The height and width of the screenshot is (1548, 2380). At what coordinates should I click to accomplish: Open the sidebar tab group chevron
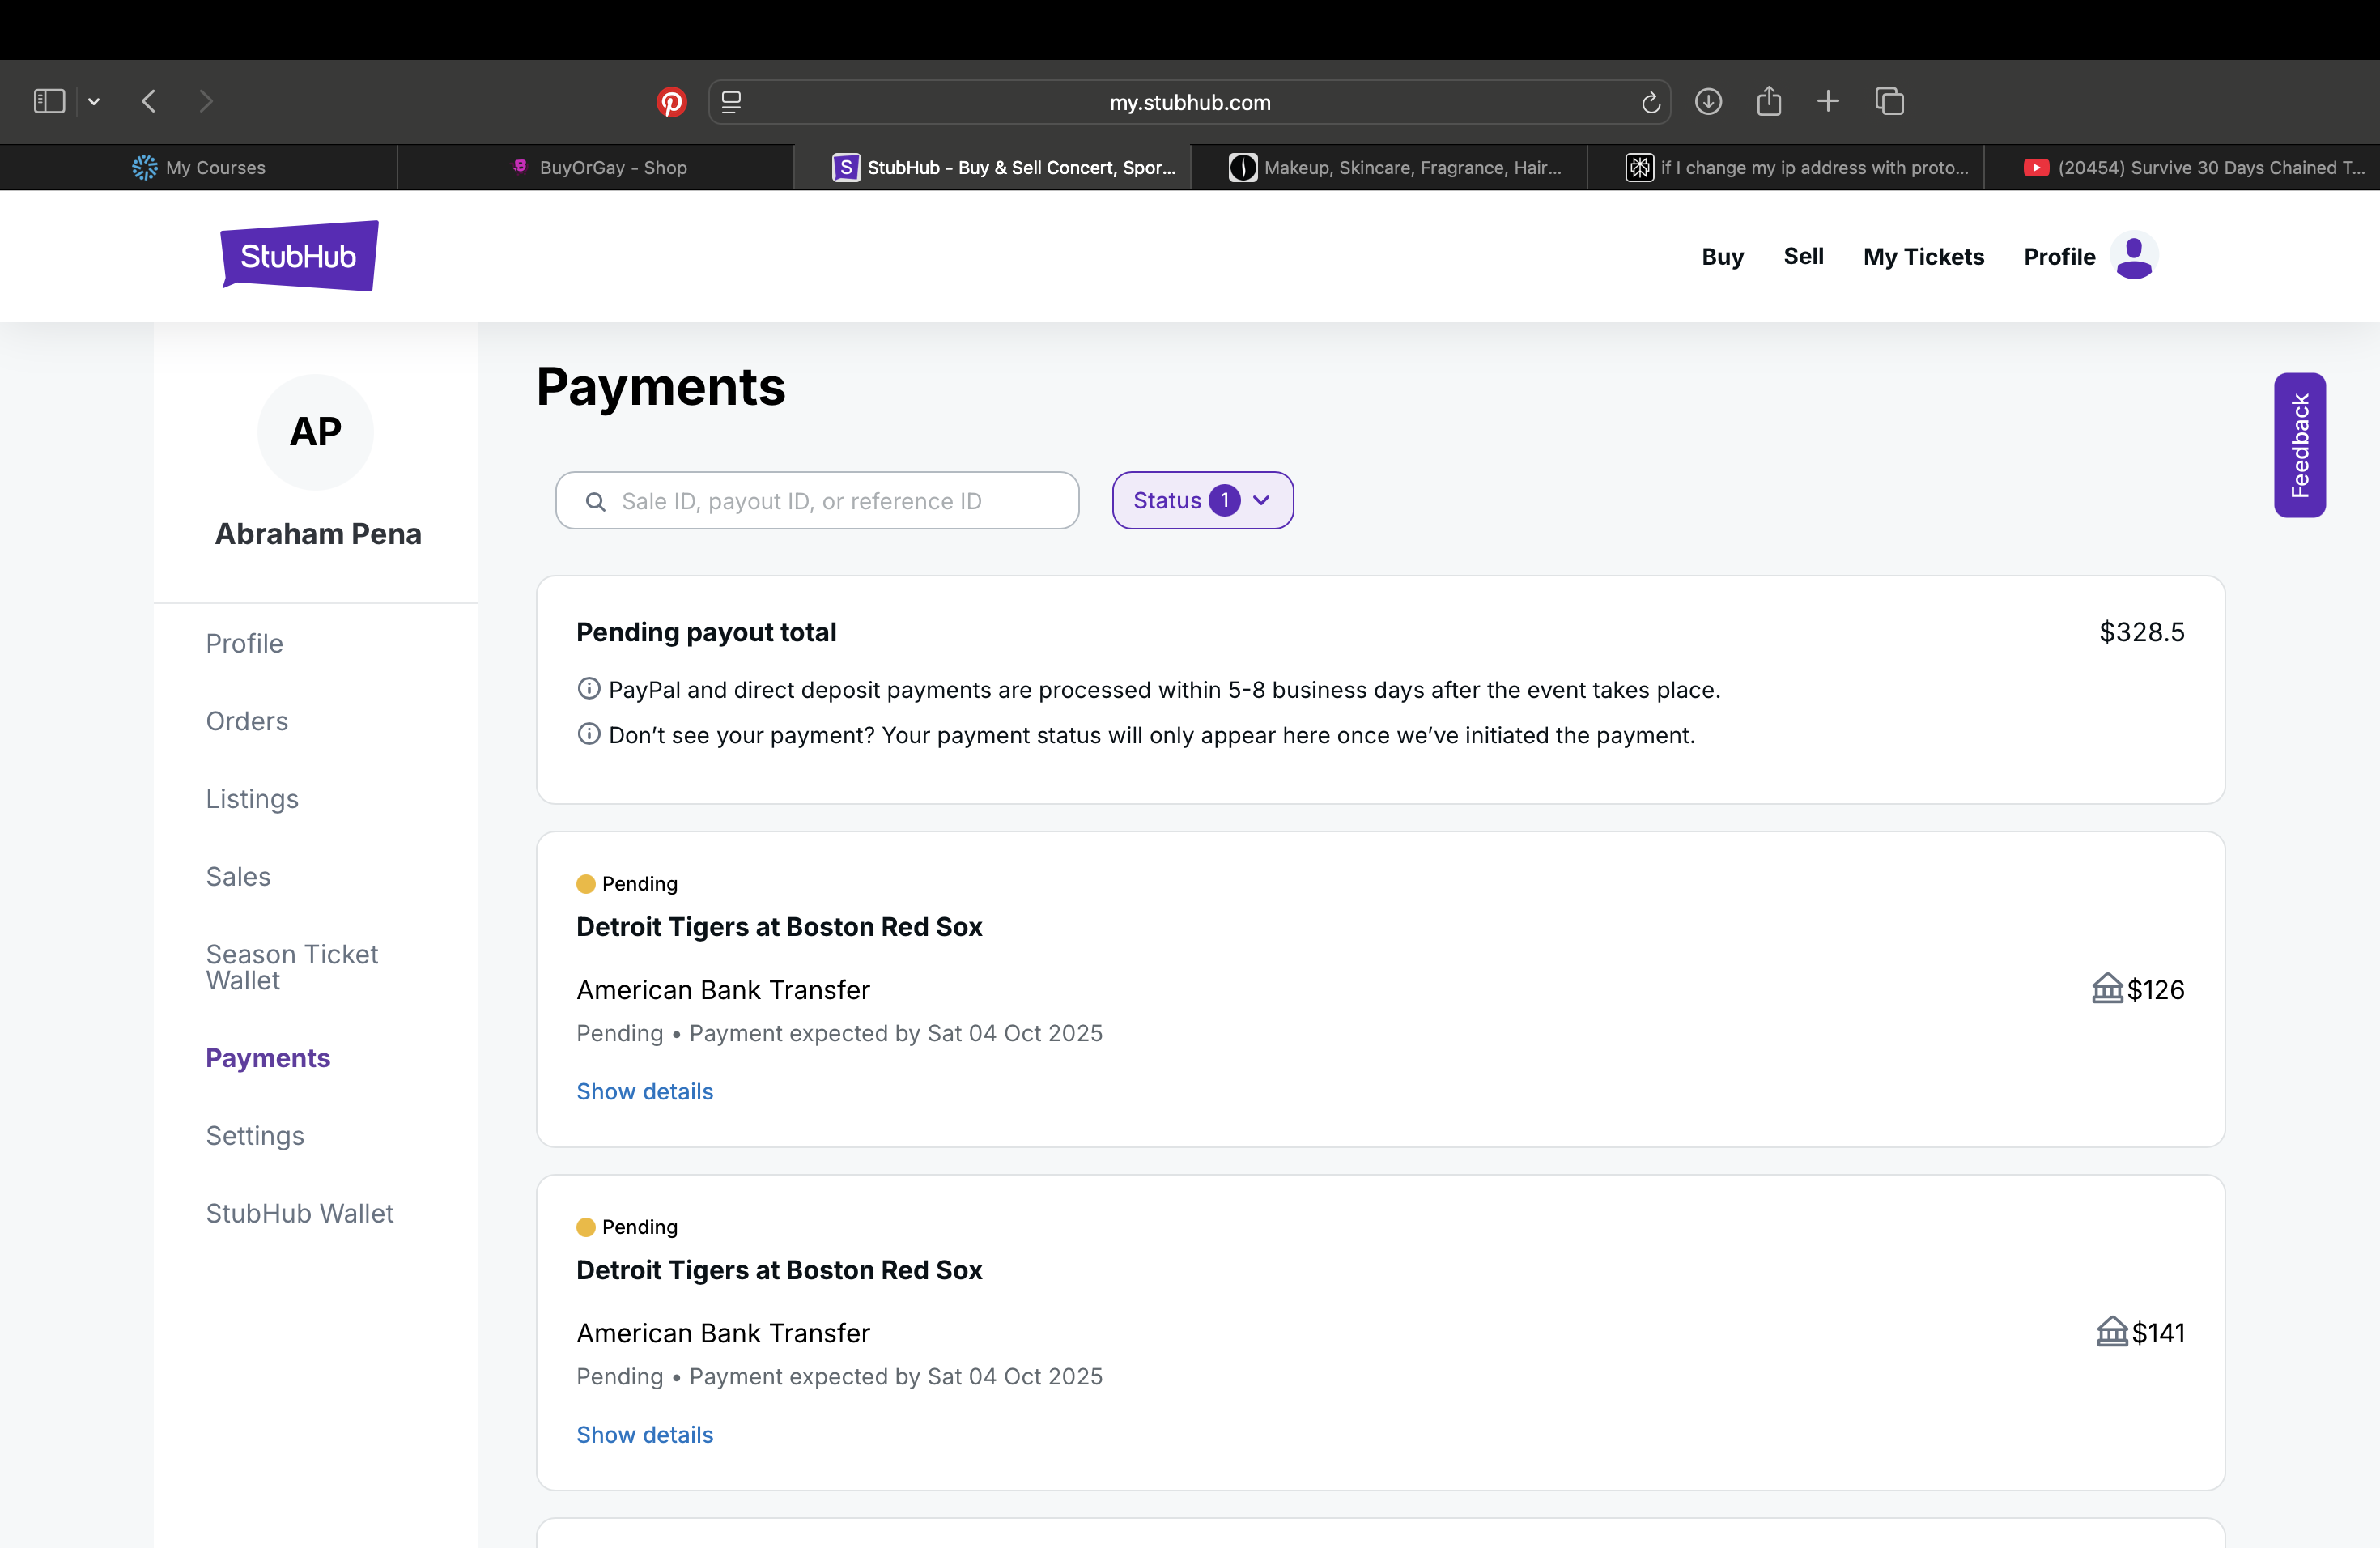(x=94, y=102)
